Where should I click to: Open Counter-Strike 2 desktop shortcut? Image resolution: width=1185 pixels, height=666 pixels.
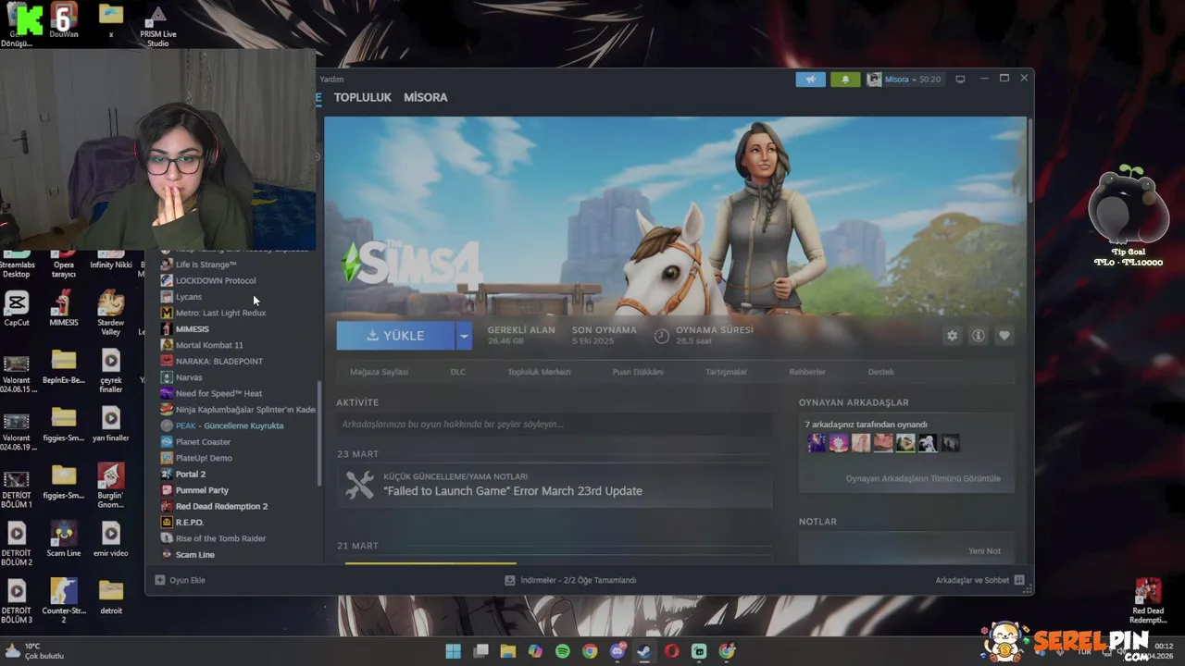click(63, 600)
